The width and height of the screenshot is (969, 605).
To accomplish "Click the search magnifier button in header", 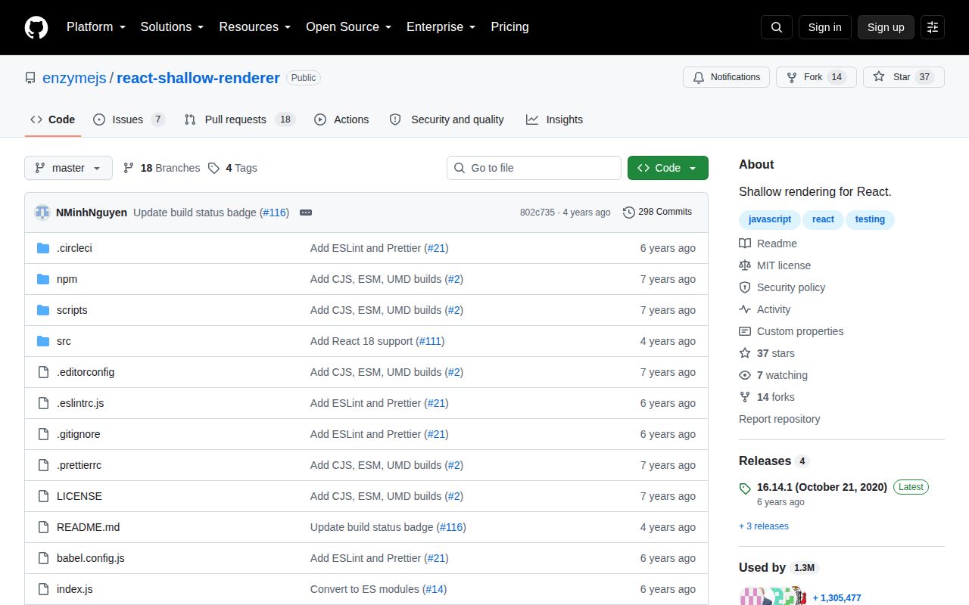I will point(777,27).
